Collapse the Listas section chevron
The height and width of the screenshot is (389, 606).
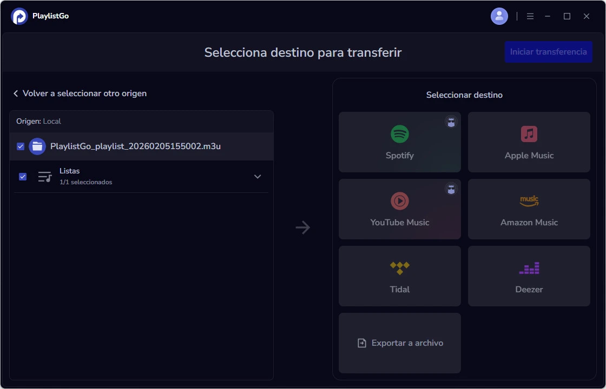[x=258, y=176]
